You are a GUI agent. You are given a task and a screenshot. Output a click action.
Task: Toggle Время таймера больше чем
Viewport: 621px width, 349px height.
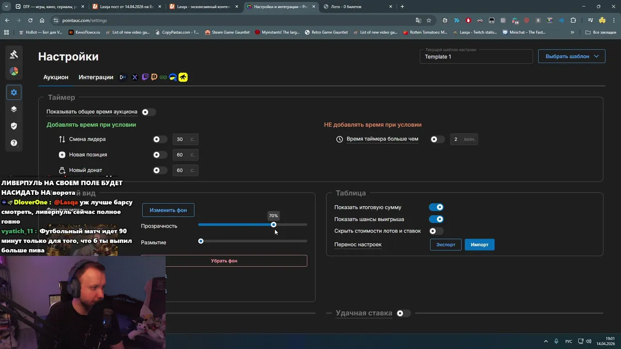[x=437, y=139]
